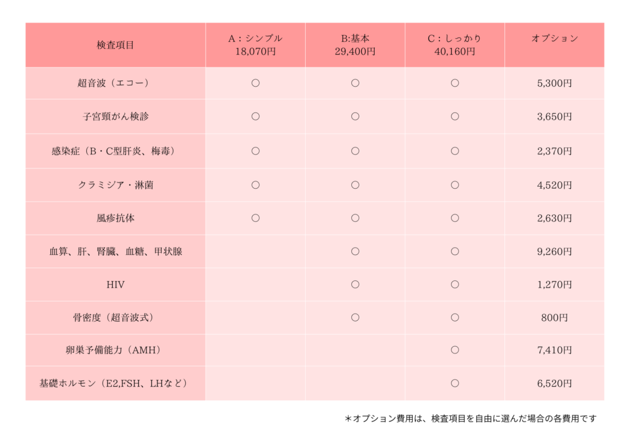Click the クラミジア・淋菌 circle under A：シンプル
The image size is (630, 445).
tap(255, 184)
